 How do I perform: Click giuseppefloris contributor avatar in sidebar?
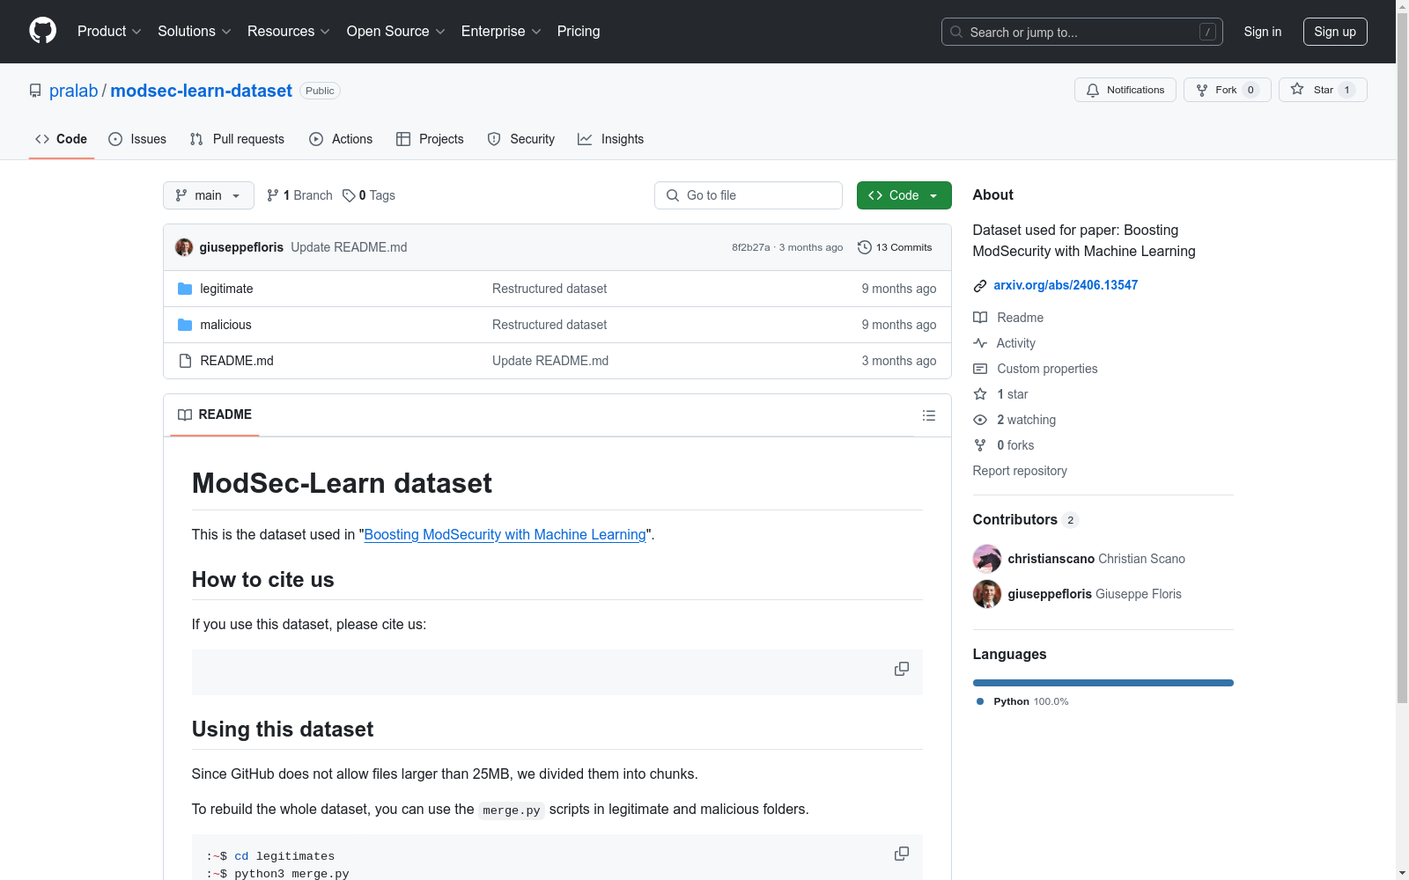987,594
